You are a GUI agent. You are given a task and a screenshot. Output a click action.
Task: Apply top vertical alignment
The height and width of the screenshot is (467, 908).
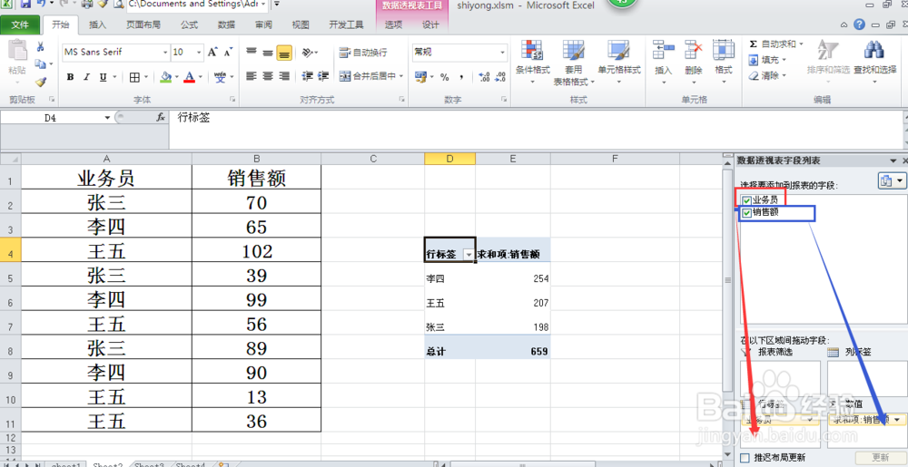point(252,52)
